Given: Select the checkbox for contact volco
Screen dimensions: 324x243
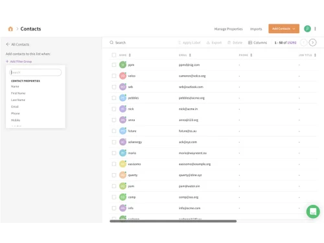Looking at the screenshot, I should pyautogui.click(x=114, y=76).
